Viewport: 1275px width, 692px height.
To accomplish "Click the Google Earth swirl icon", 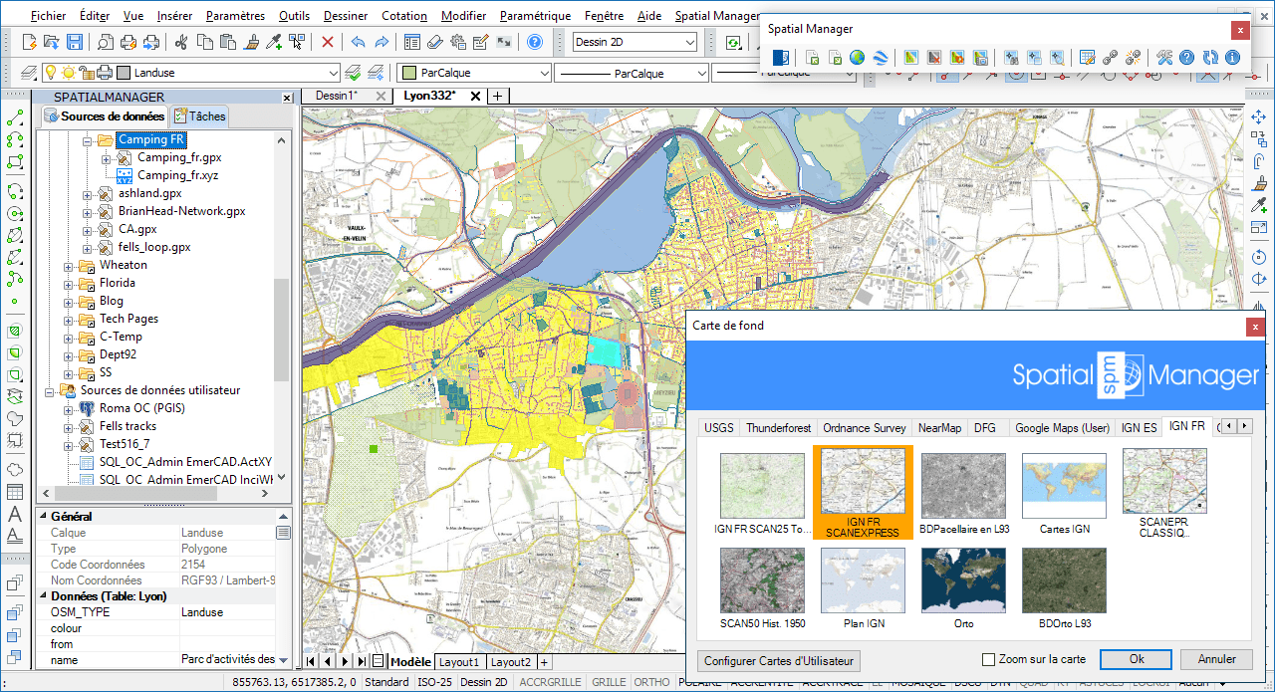I will (x=880, y=58).
